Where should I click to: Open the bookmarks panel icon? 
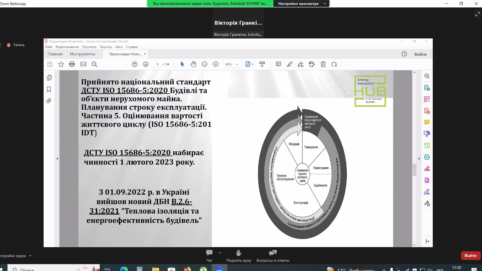tap(49, 89)
